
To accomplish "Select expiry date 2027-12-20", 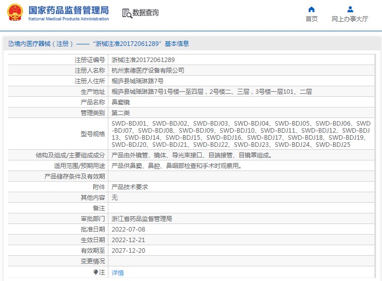I will pyautogui.click(x=129, y=251).
